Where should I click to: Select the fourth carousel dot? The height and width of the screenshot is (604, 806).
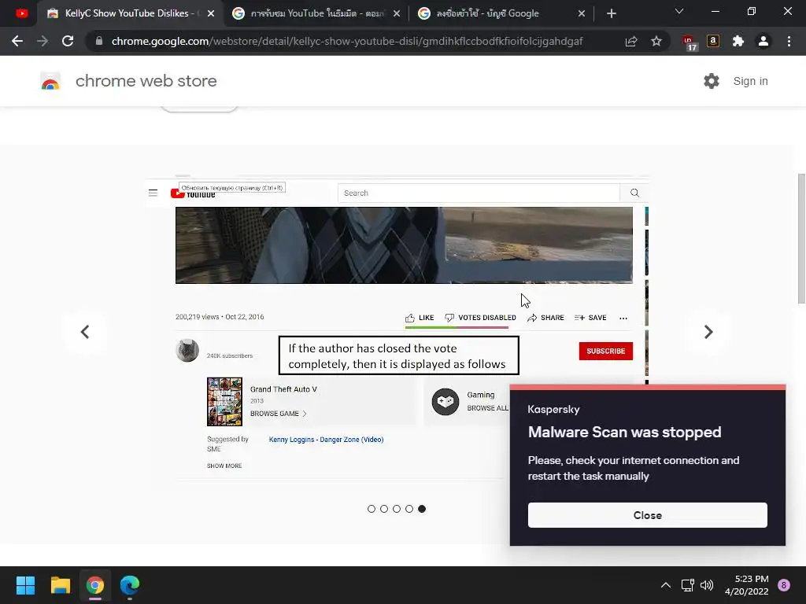tap(409, 509)
